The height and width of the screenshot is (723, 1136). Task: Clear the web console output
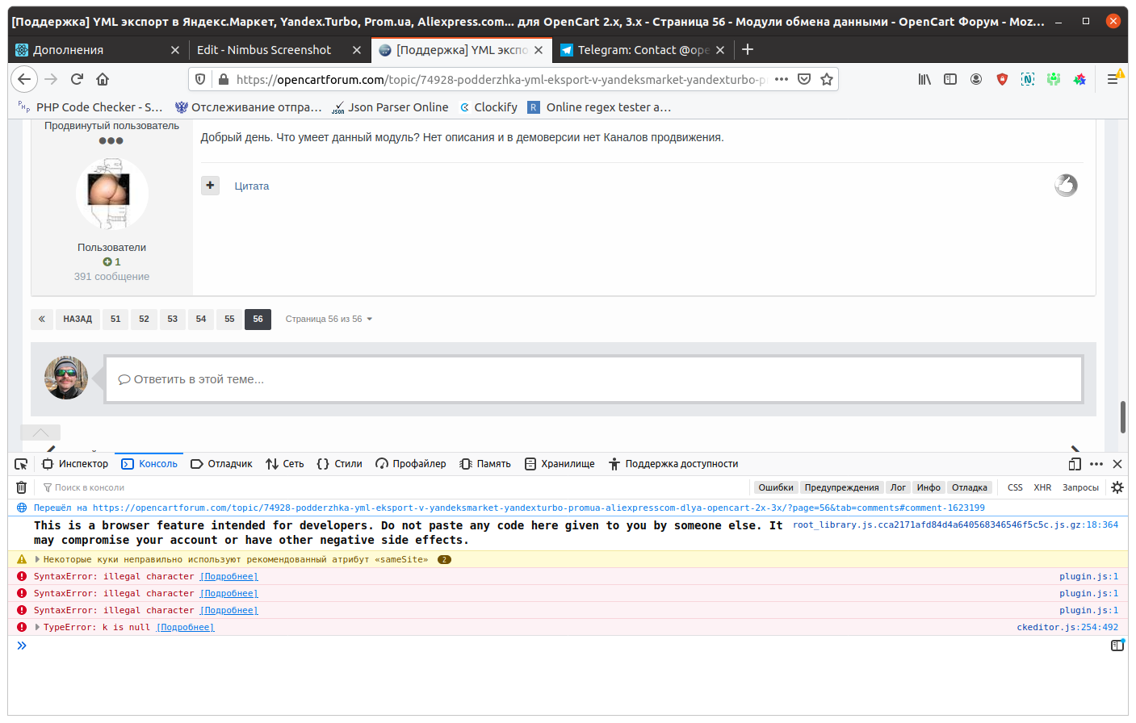pyautogui.click(x=22, y=487)
